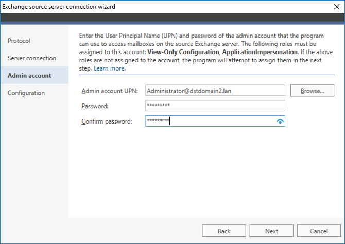Proceed with the Next button
Viewport: 345px width, 244px height.
click(x=271, y=231)
